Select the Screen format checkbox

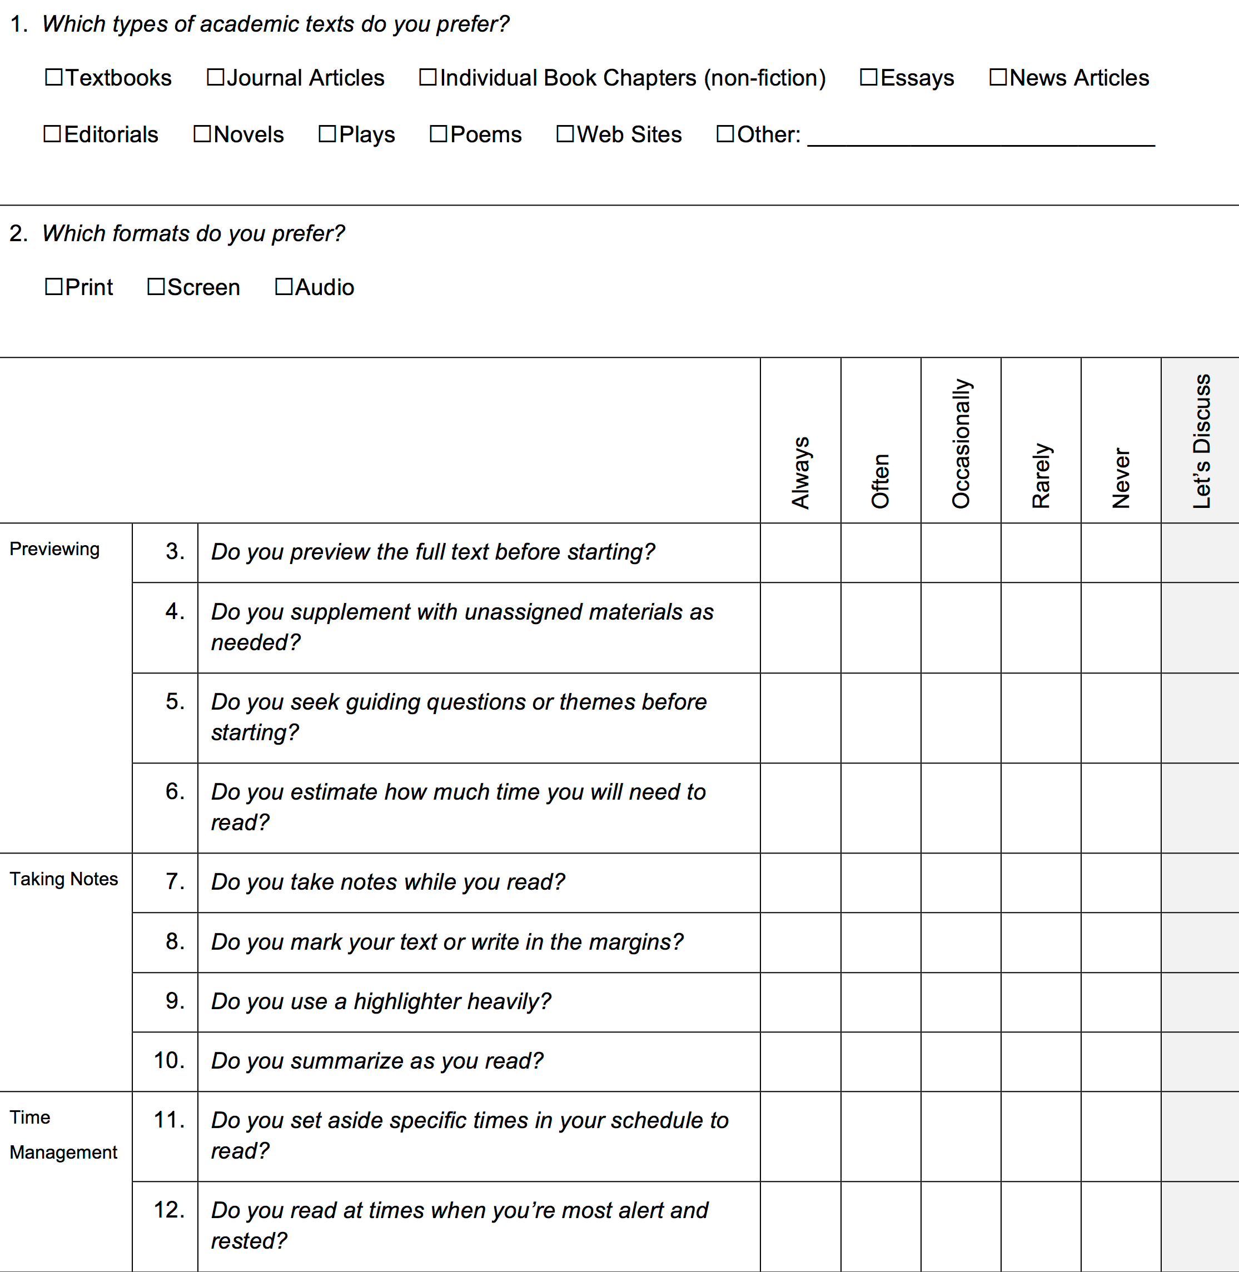click(156, 287)
